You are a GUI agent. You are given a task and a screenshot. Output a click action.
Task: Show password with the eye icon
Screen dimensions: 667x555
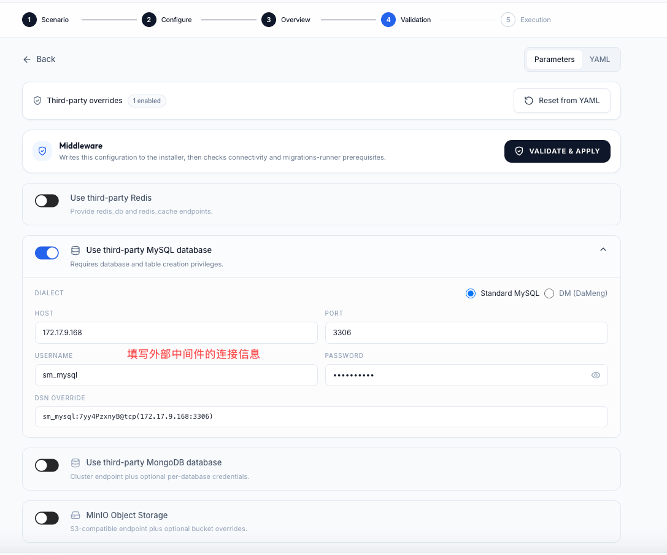(x=596, y=375)
